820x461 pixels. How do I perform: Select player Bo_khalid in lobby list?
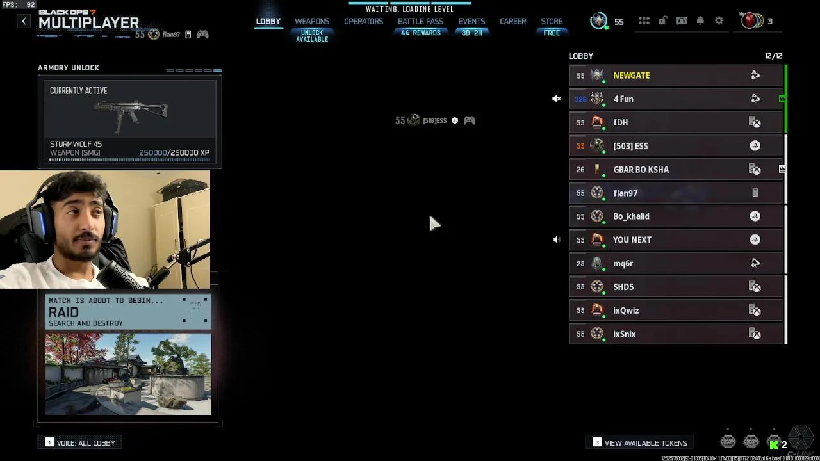click(x=676, y=216)
